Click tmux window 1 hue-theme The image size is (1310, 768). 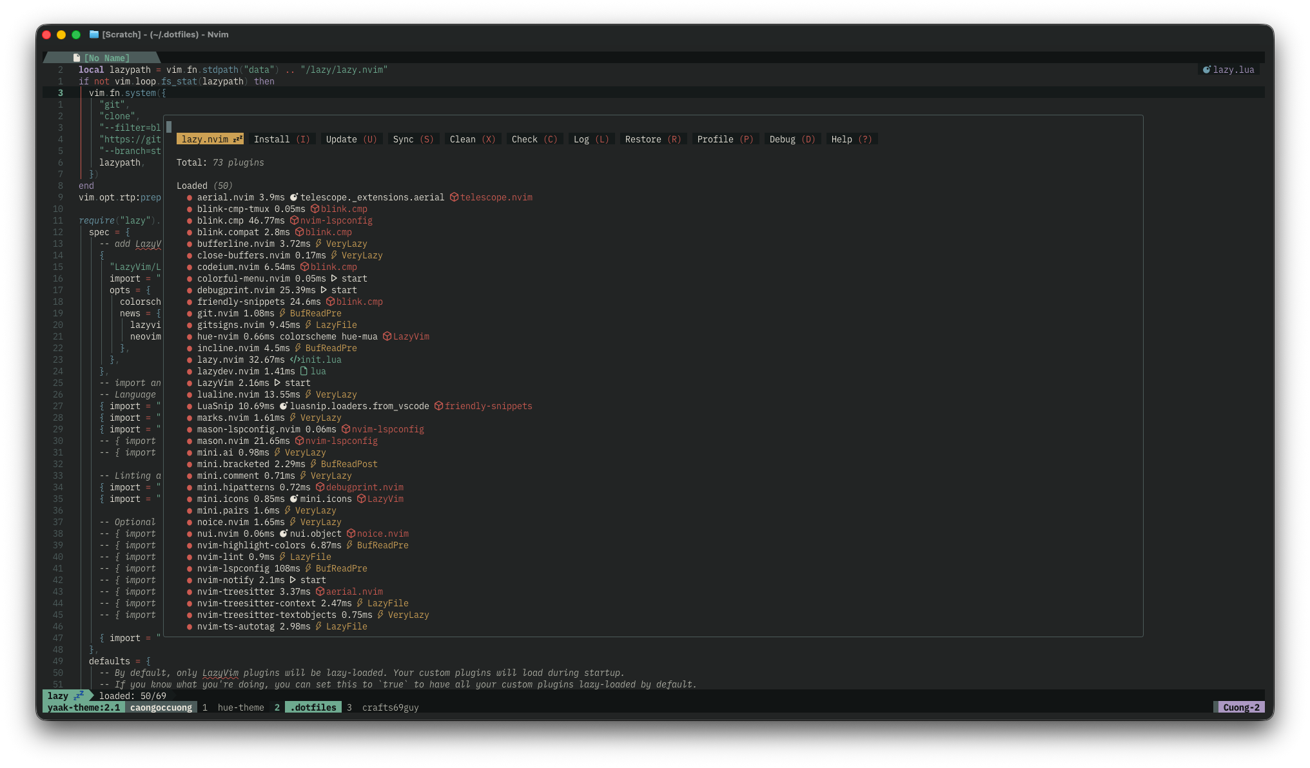tap(233, 707)
